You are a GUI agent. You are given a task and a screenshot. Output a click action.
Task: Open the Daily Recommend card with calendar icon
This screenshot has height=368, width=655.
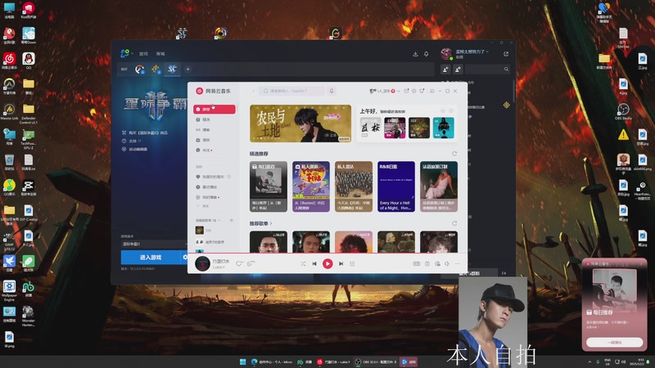tap(269, 186)
